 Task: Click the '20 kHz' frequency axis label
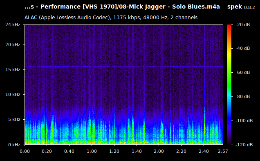coord(13,45)
